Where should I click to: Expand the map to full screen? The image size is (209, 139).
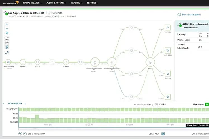coord(7,53)
